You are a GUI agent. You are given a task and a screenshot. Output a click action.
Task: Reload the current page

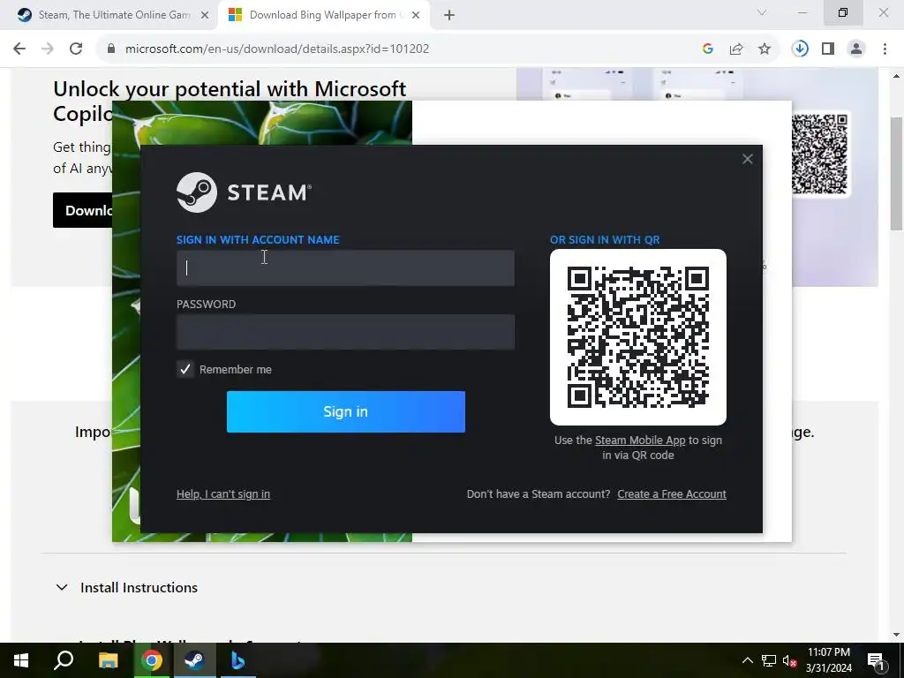point(76,49)
